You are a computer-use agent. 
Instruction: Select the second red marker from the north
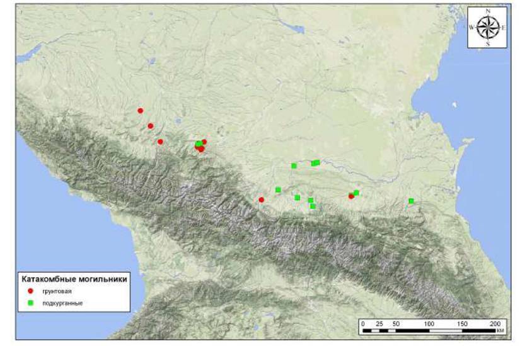pyautogui.click(x=151, y=126)
